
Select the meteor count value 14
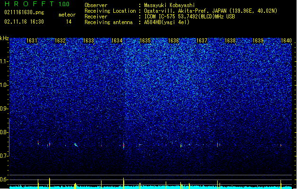click(69, 22)
